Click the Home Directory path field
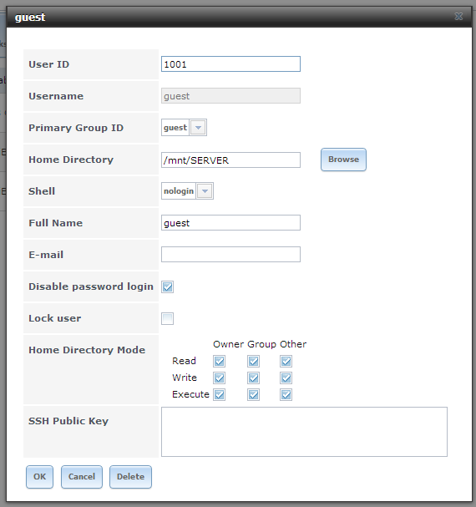The image size is (476, 507). [230, 160]
